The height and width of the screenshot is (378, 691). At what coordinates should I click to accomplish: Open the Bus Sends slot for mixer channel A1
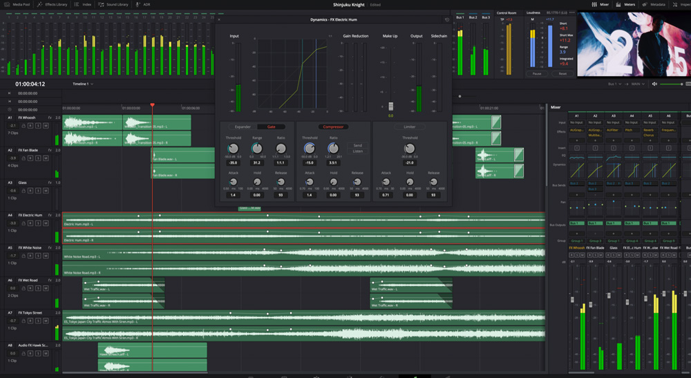tap(576, 183)
